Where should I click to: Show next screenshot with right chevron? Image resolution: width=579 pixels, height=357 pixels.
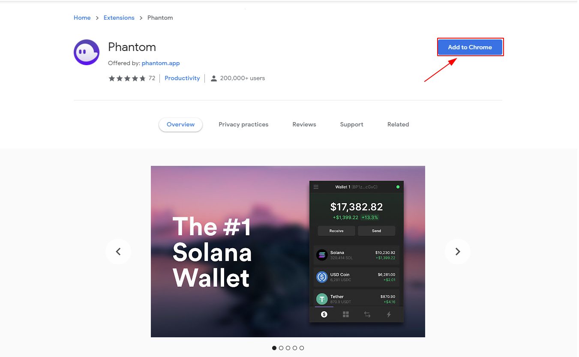point(458,252)
